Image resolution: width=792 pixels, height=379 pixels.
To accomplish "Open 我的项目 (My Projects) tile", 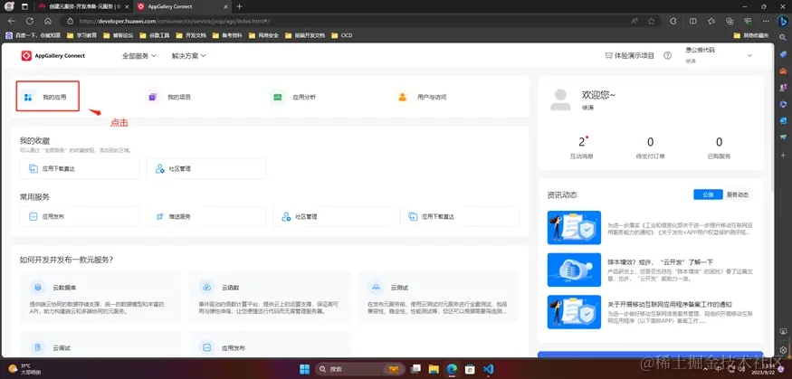I will (169, 97).
